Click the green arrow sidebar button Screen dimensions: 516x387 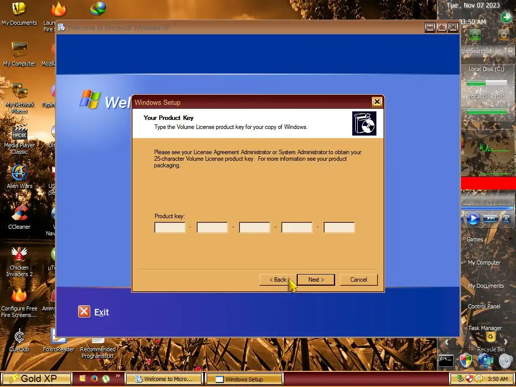click(x=506, y=17)
